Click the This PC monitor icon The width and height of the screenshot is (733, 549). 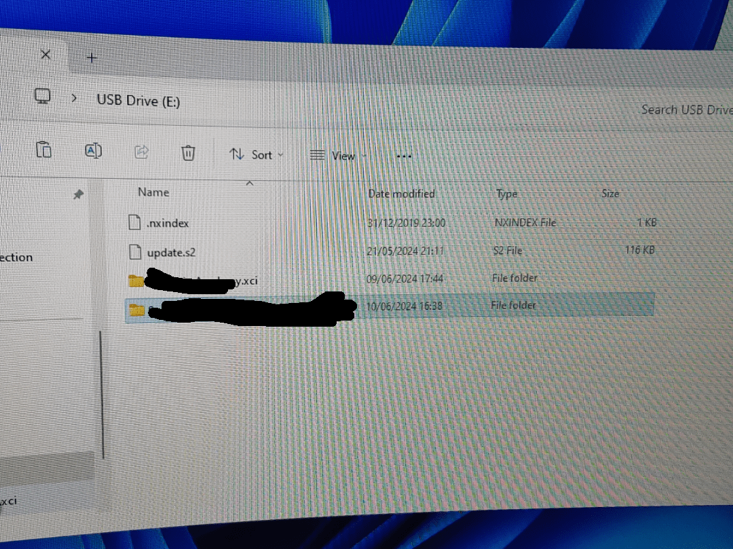coord(43,96)
